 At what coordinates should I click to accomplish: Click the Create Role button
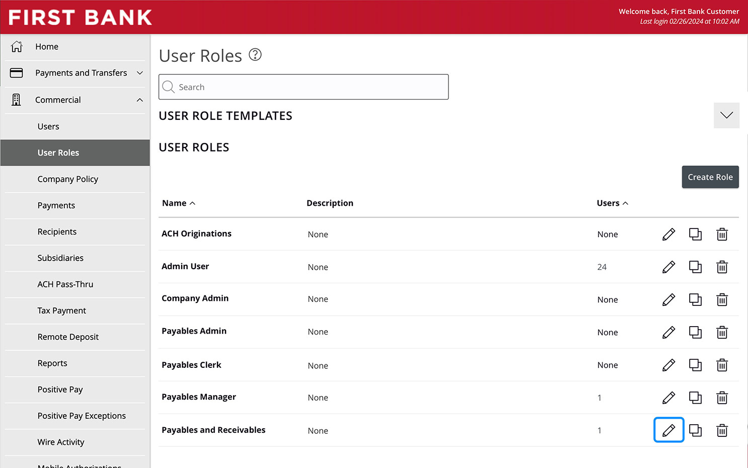pyautogui.click(x=710, y=177)
